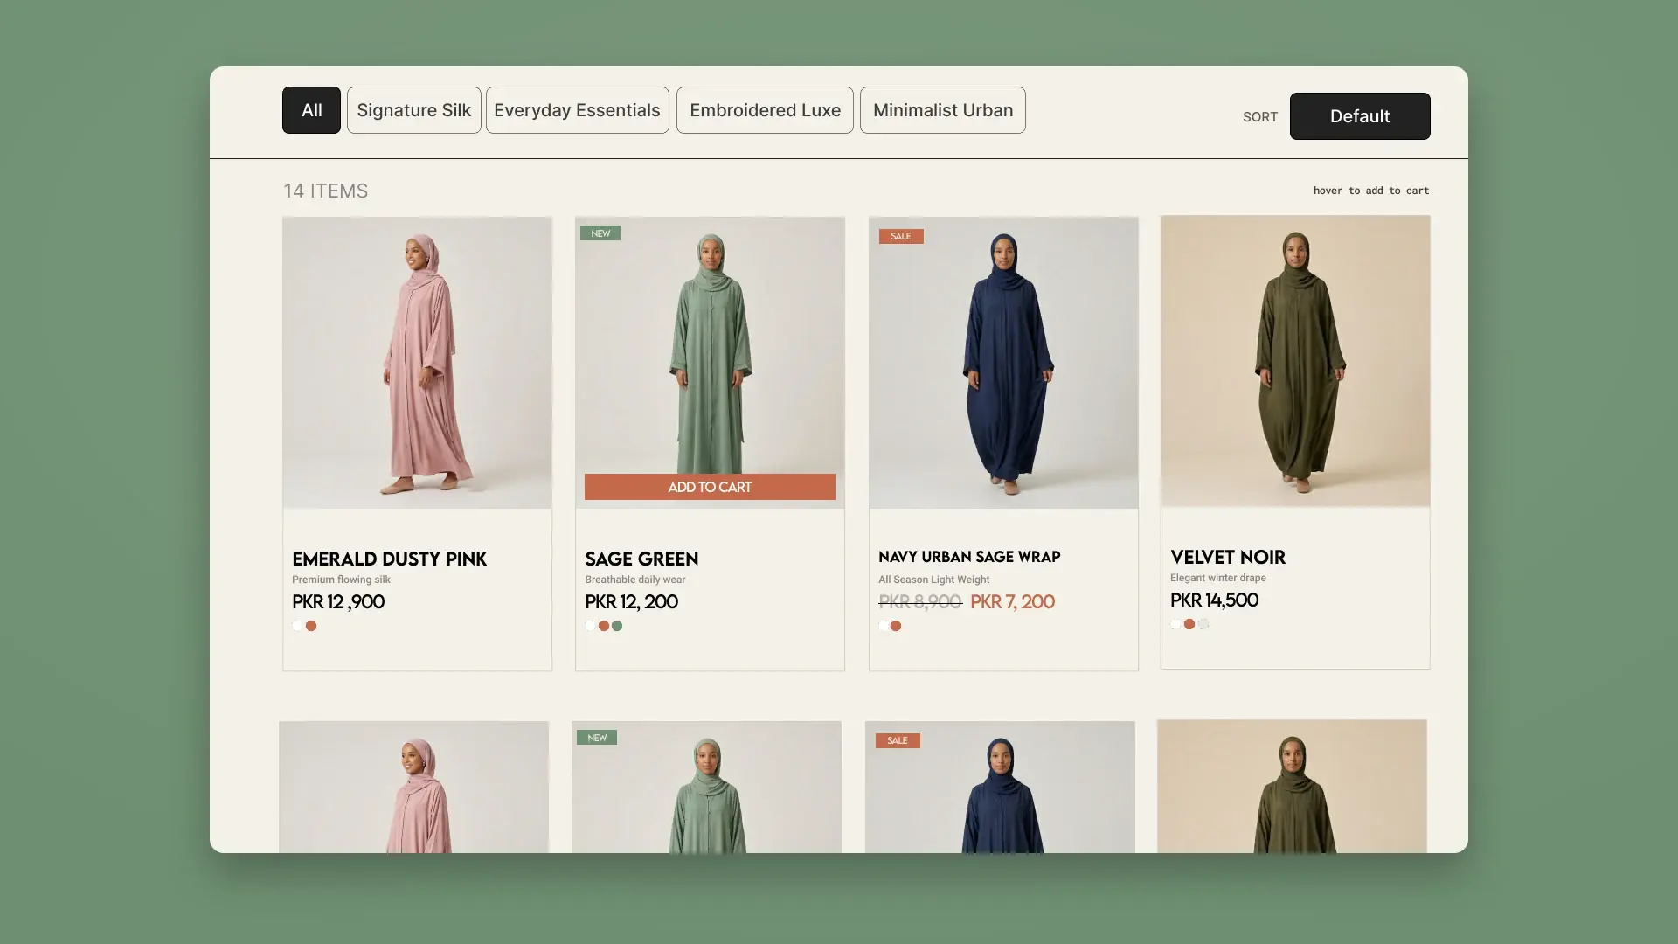View the Velvet Noir product image

1295,361
